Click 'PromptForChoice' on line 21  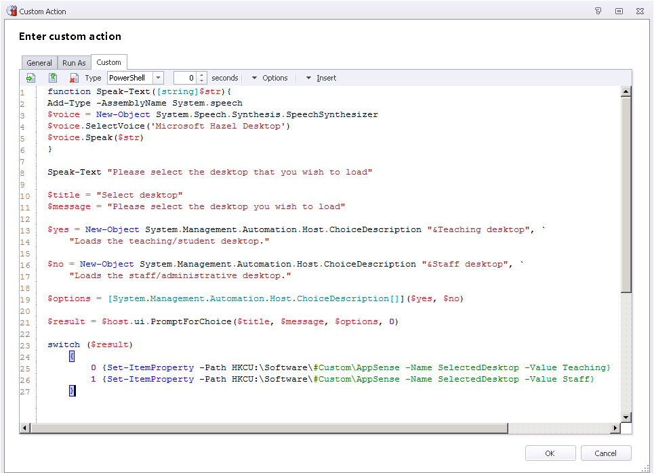point(191,321)
